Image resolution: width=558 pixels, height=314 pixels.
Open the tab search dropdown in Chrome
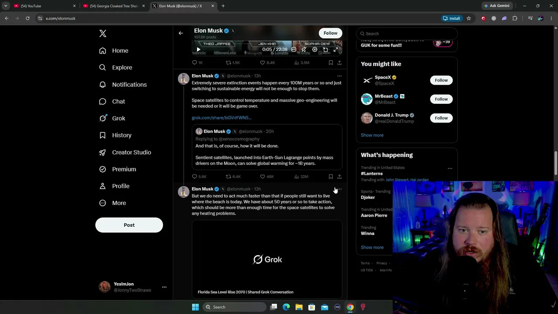6,6
